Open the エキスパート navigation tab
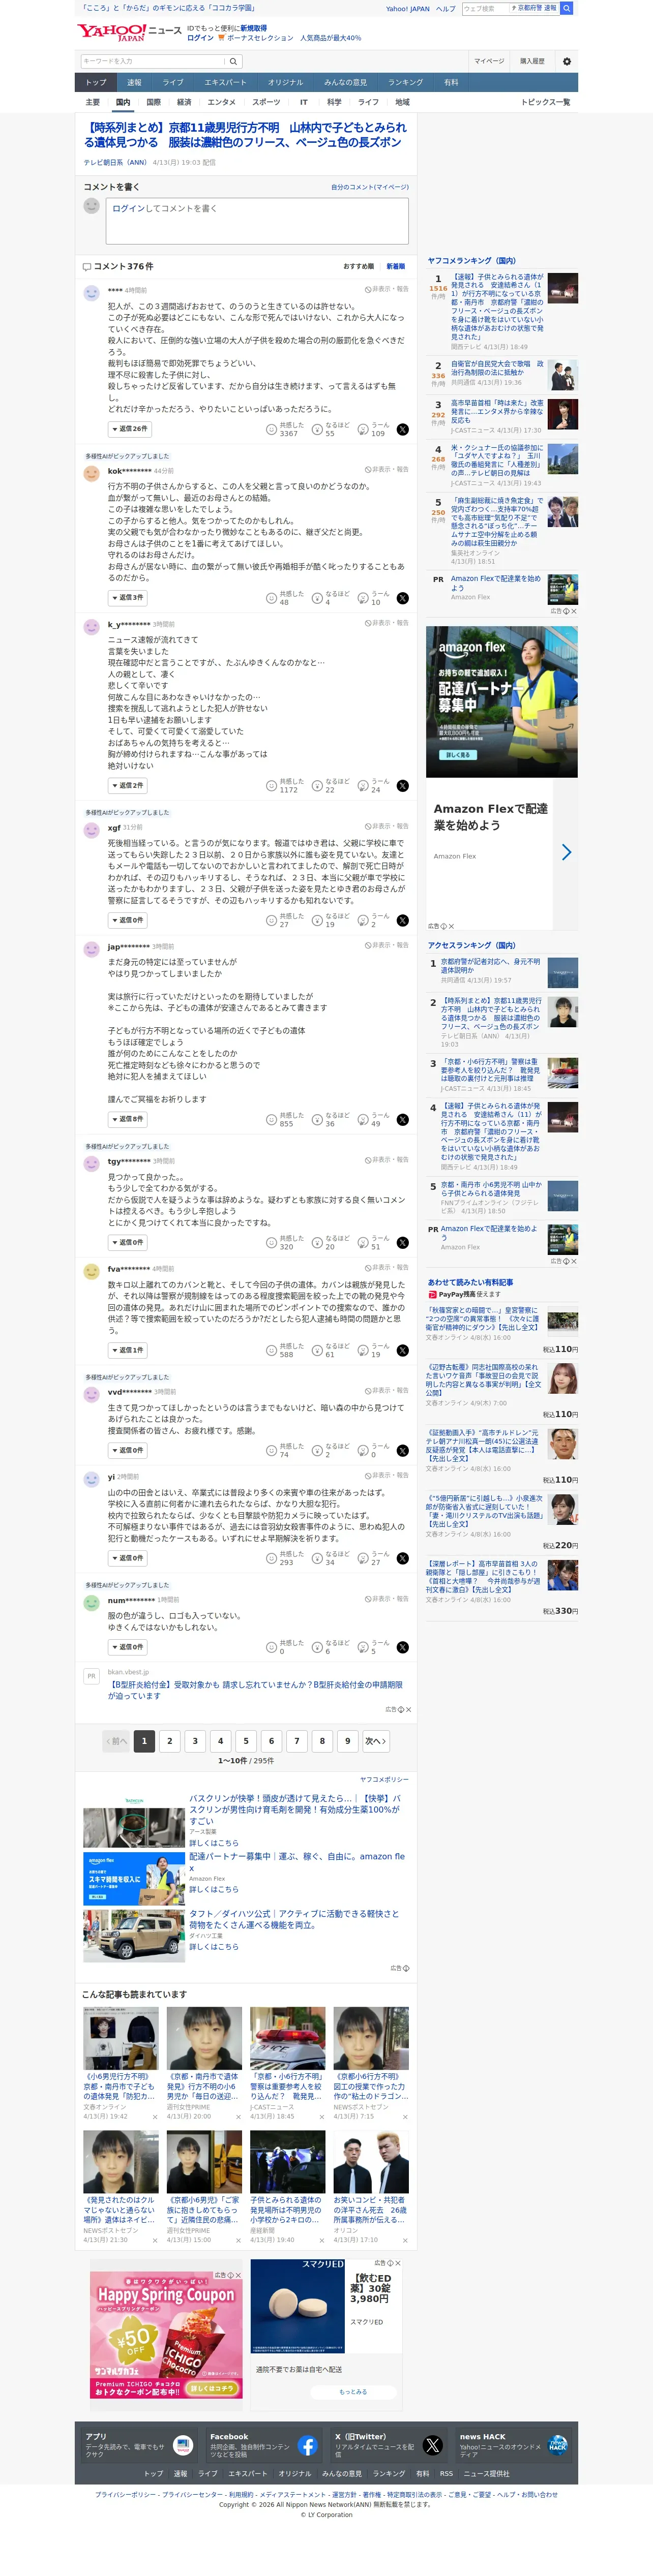 coord(225,82)
